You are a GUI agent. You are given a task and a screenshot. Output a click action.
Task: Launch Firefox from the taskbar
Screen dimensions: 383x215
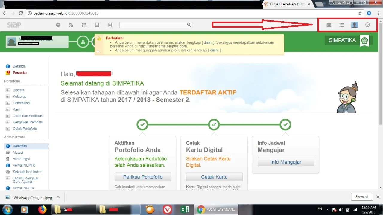pos(42,209)
